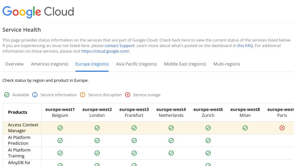Open the Multi-regions tab

pyautogui.click(x=227, y=64)
